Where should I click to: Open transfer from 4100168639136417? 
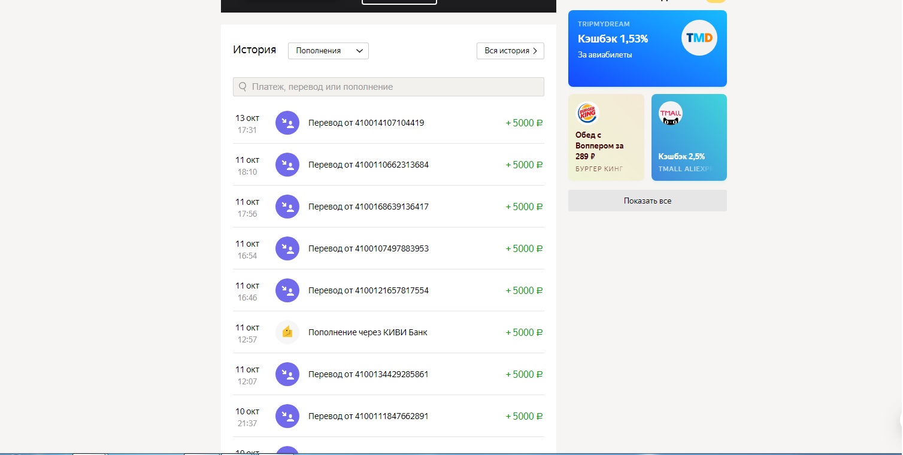(389, 207)
